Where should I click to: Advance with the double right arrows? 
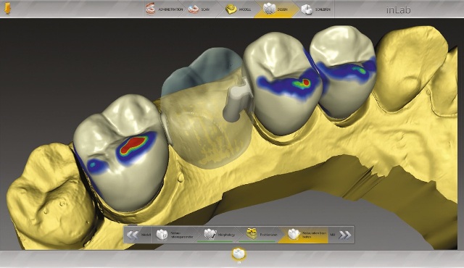coord(344,235)
